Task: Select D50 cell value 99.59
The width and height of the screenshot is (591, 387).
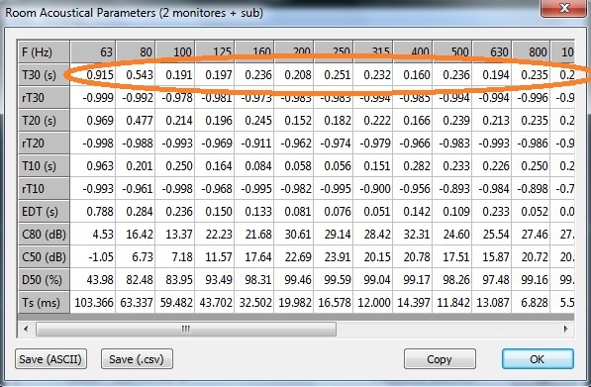Action: pos(334,279)
